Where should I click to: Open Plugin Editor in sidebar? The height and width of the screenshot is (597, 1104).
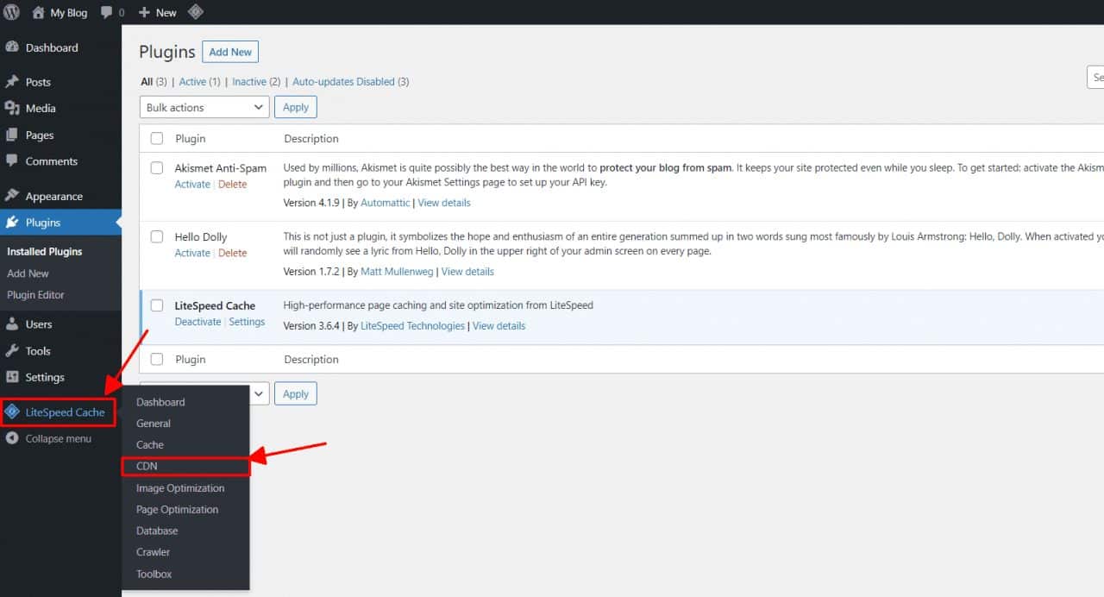[x=35, y=295]
